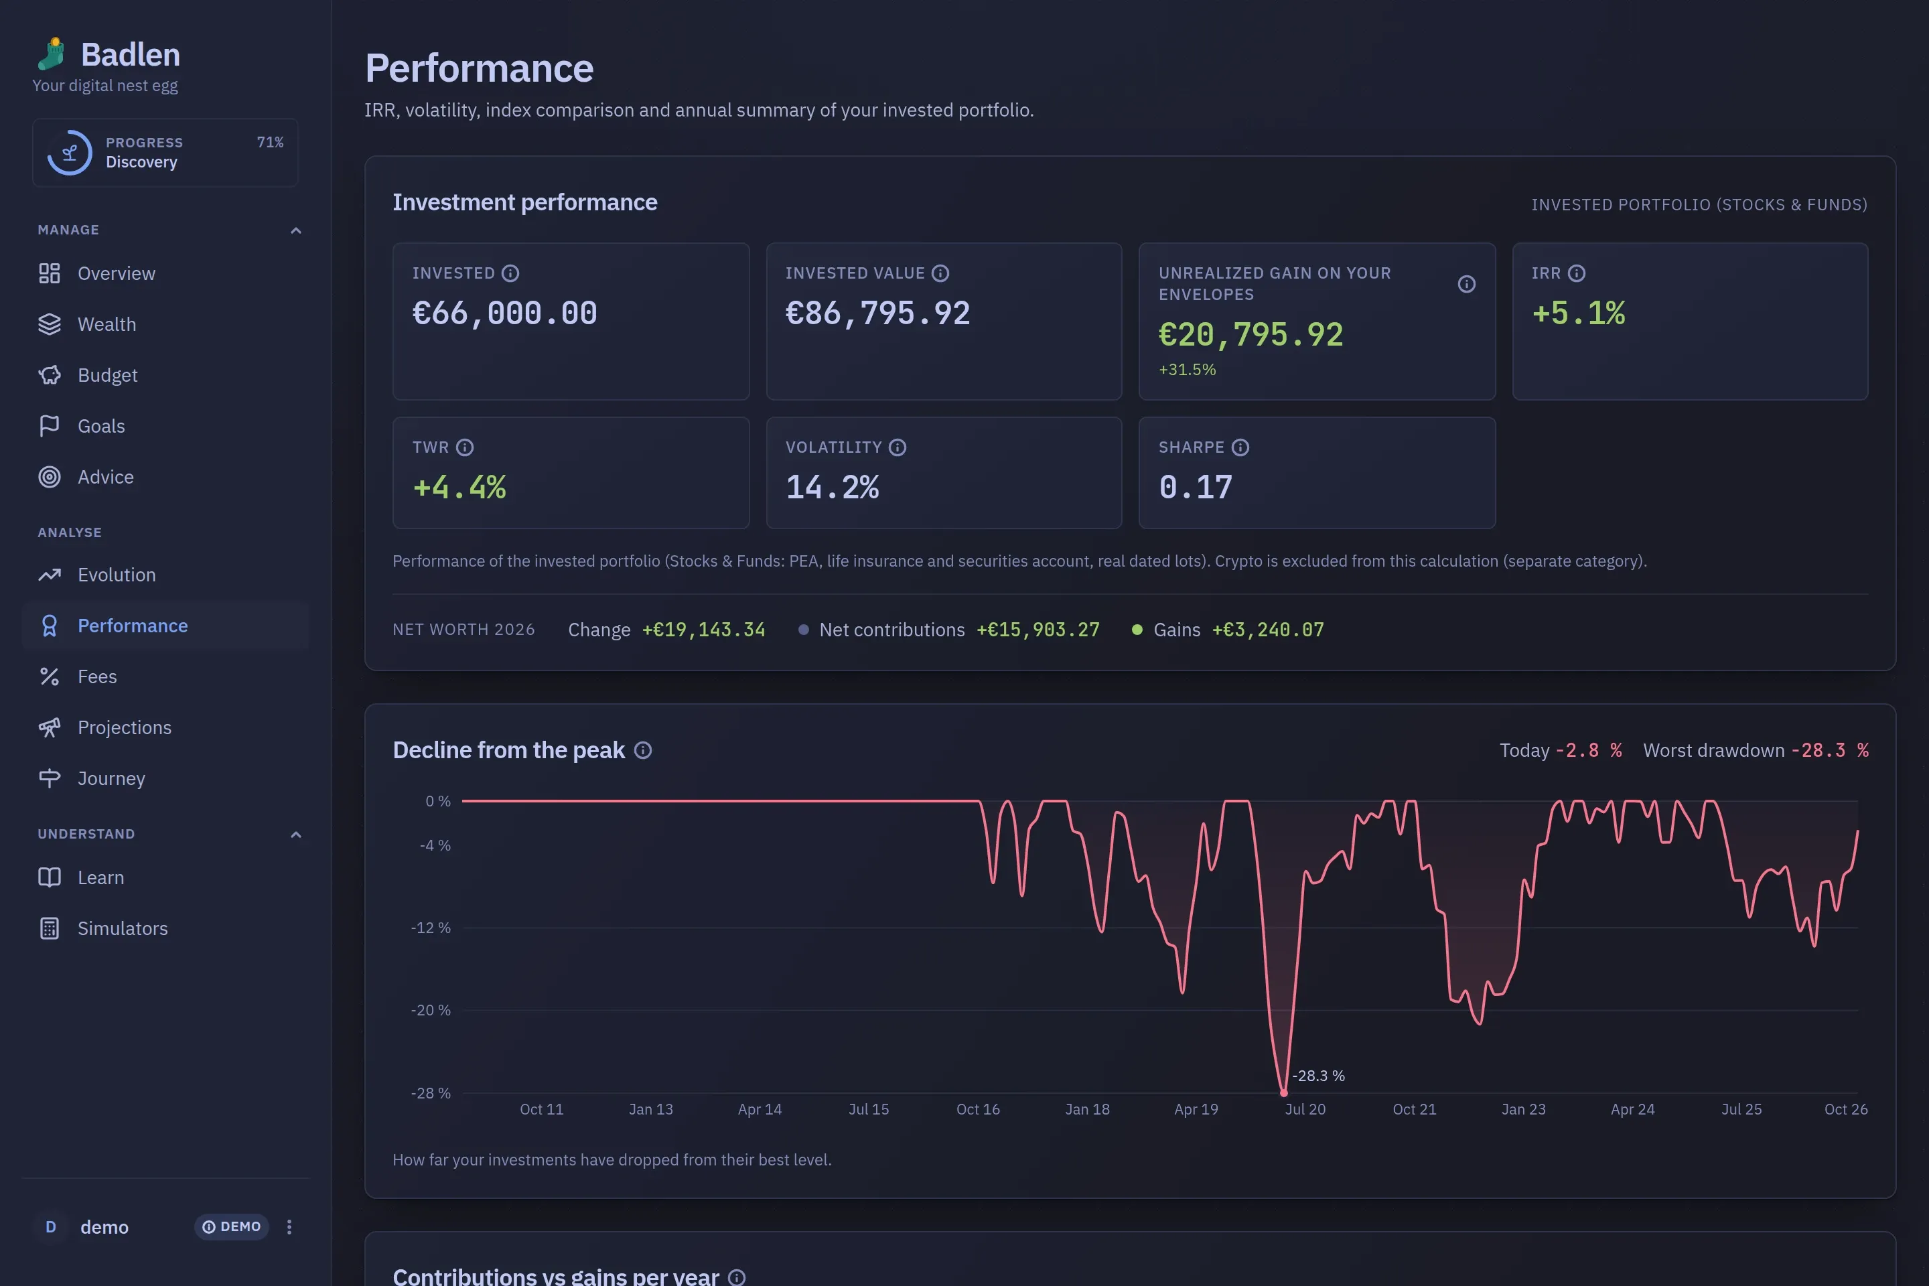Click the INVESTED €66,000.00 card
The width and height of the screenshot is (1929, 1286).
pyautogui.click(x=571, y=321)
